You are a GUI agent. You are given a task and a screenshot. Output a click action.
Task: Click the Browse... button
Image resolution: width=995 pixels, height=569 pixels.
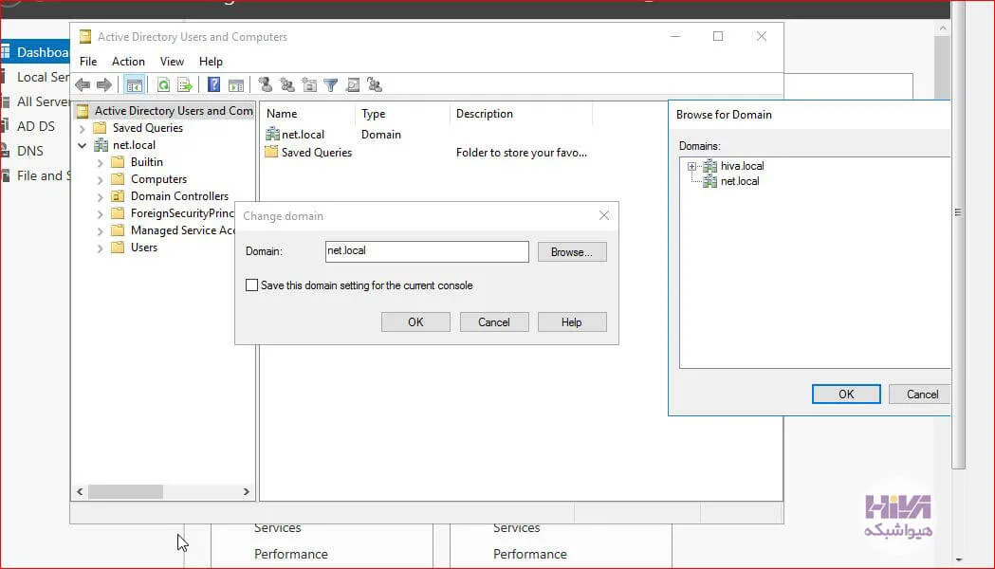pos(572,252)
